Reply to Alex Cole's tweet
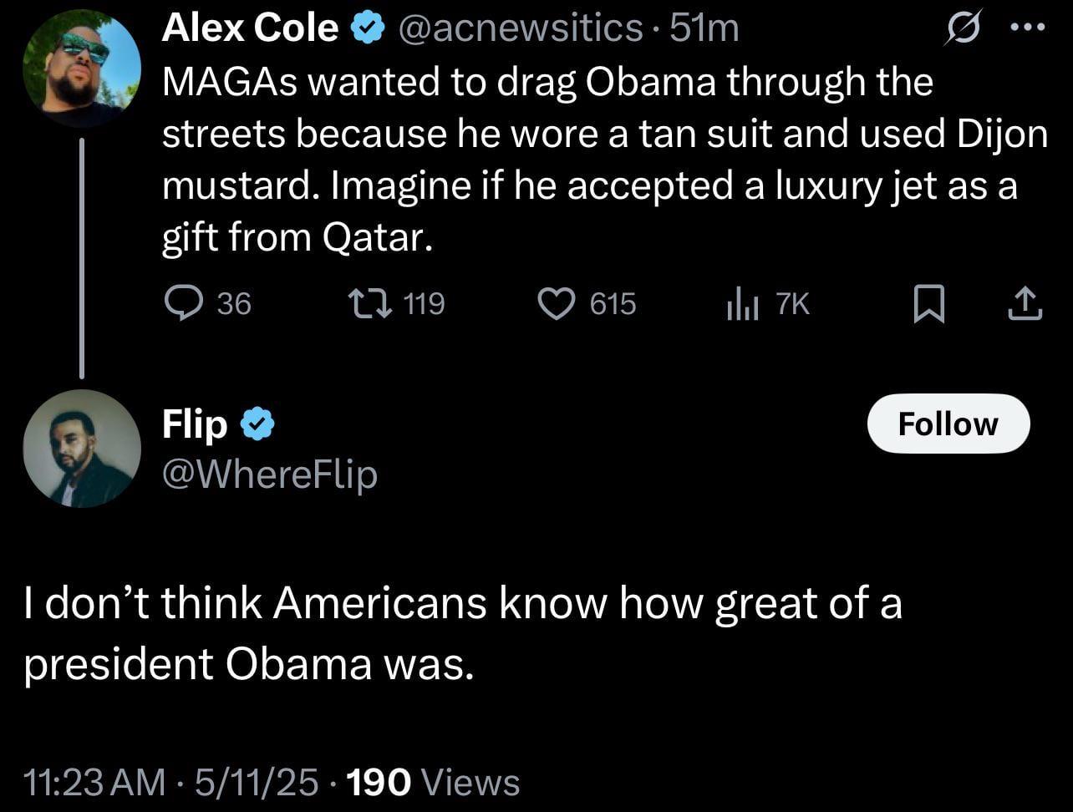 pos(181,303)
